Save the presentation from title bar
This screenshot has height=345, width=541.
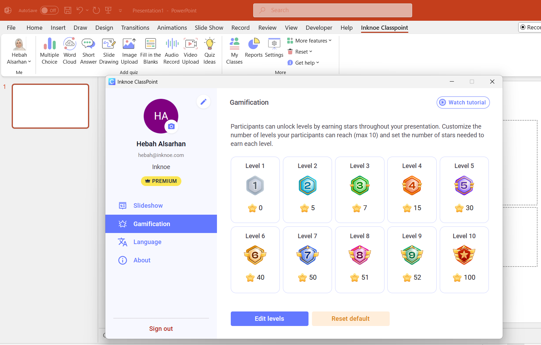point(68,10)
